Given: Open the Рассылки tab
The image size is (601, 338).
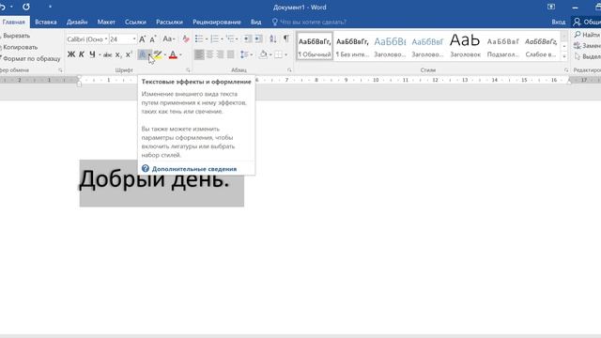Looking at the screenshot, I should coord(169,22).
